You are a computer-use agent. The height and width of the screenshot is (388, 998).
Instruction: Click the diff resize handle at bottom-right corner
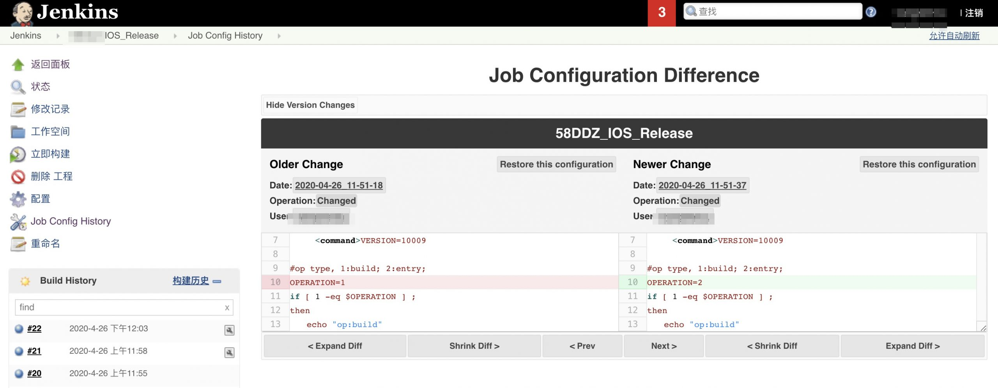click(x=983, y=328)
